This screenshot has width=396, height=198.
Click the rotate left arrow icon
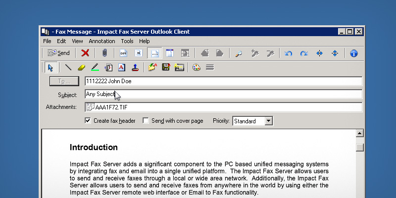[289, 53]
